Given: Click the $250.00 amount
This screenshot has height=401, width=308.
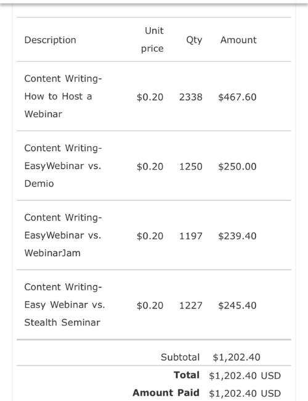Looking at the screenshot, I should pos(237,167).
